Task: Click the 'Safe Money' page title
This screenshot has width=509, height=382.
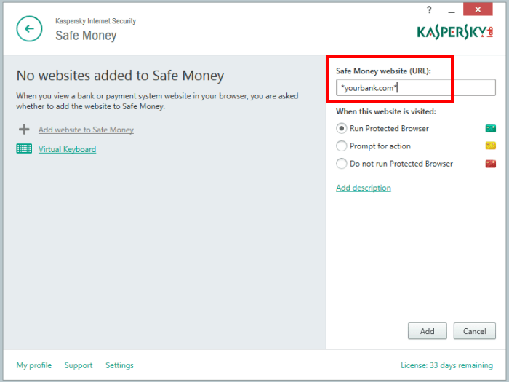Action: 86,36
